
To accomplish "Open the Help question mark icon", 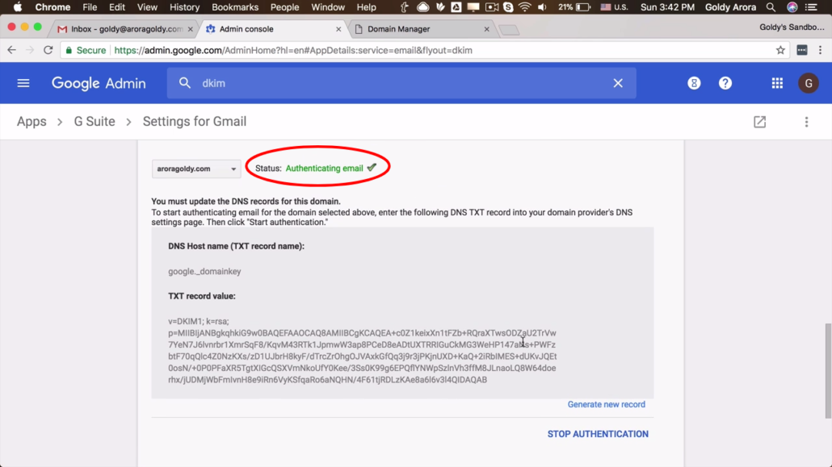I will click(x=725, y=83).
